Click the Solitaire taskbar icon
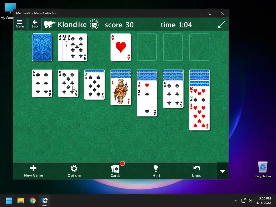The height and width of the screenshot is (207, 276). tap(44, 201)
